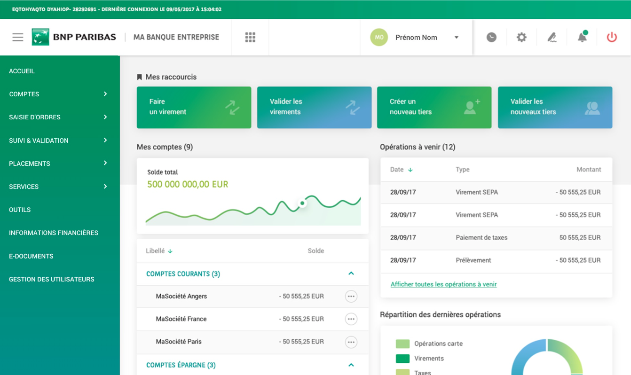Select Suivi & Validation in the sidebar
Viewport: 631px width, 375px height.
(x=39, y=140)
